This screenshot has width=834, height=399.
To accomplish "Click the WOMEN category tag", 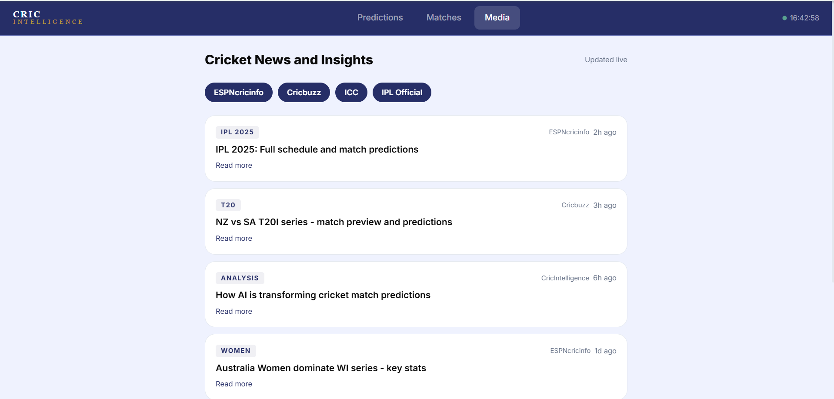I will point(235,350).
